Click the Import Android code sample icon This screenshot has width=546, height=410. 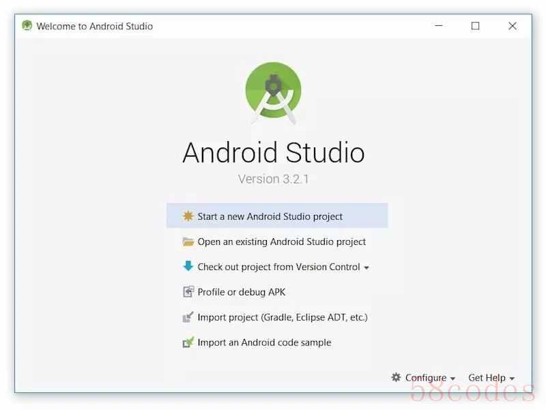tap(188, 342)
